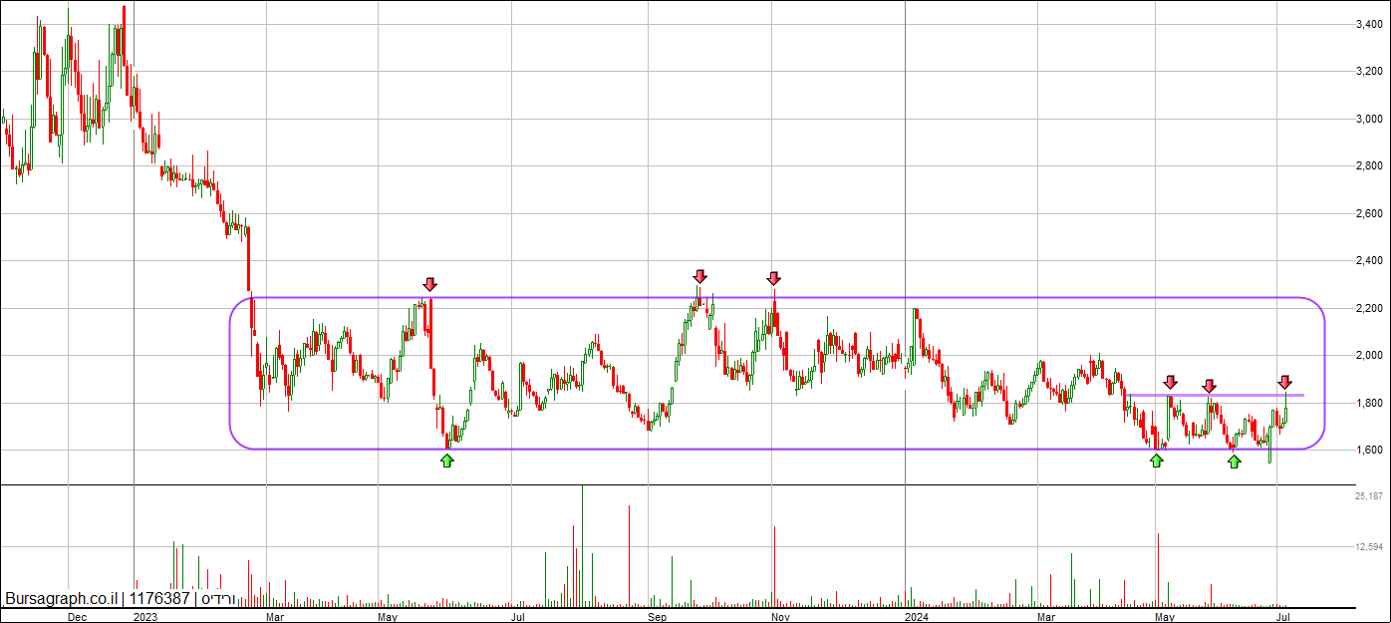Click the leftmost green up arrow marker

[x=446, y=460]
